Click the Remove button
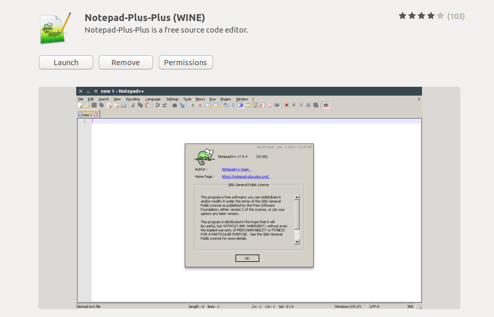Viewport: 494px width, 317px height. [126, 63]
